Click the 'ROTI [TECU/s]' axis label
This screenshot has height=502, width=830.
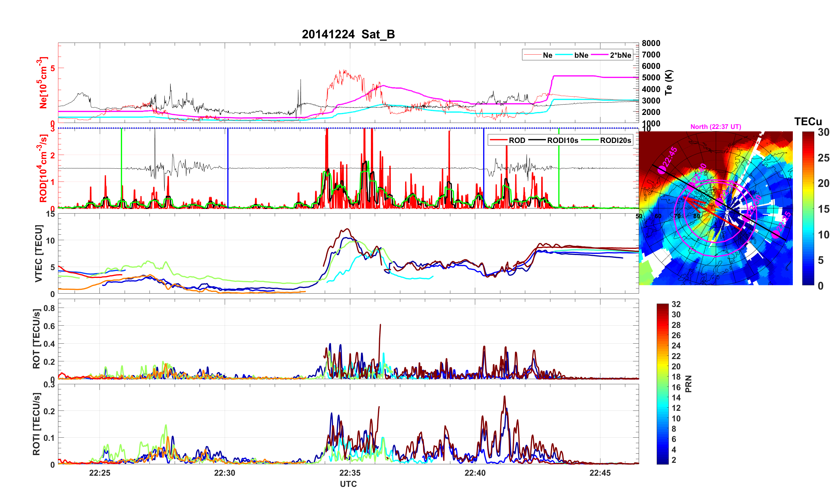36,424
